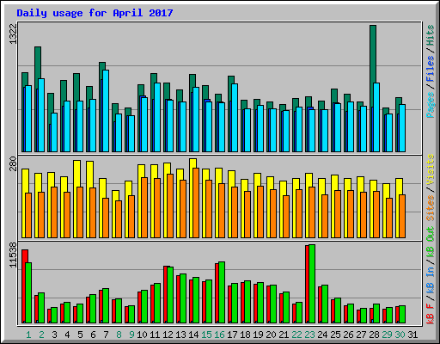The height and width of the screenshot is (344, 440).
Task: Click the 'Pages' legend label
Action: pyautogui.click(x=431, y=105)
